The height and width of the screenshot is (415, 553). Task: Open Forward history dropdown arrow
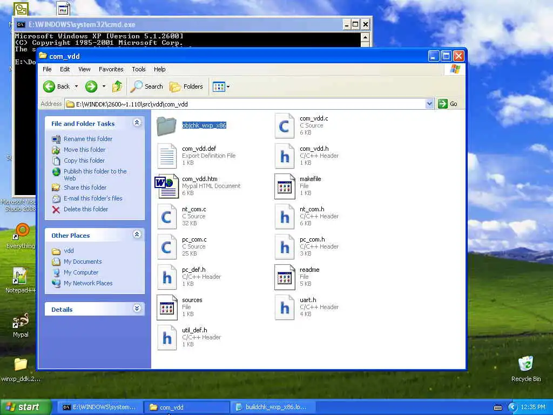104,86
